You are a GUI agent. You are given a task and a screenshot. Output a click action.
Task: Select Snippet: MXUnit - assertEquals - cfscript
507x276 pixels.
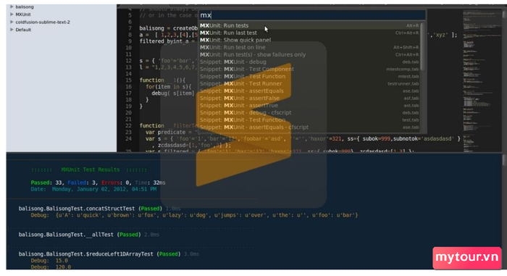[309, 127]
